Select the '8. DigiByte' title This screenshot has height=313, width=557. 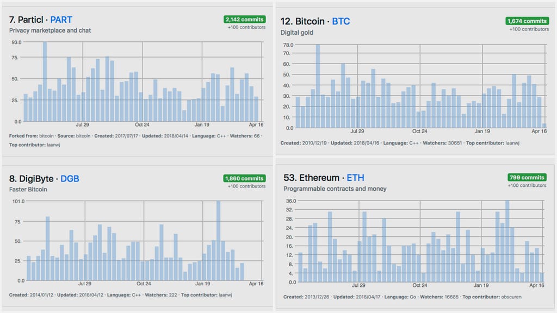coord(31,178)
